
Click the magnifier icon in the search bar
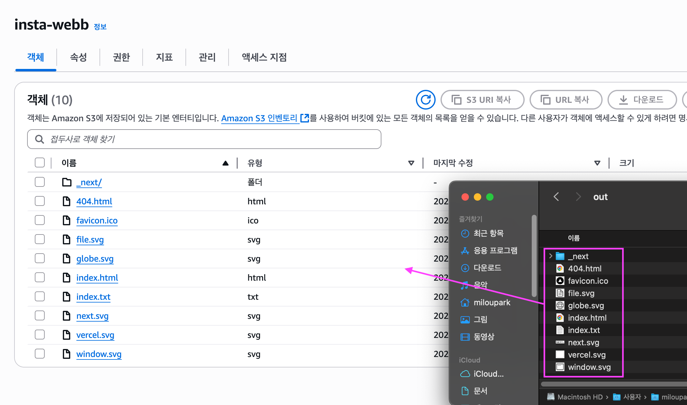(x=39, y=139)
